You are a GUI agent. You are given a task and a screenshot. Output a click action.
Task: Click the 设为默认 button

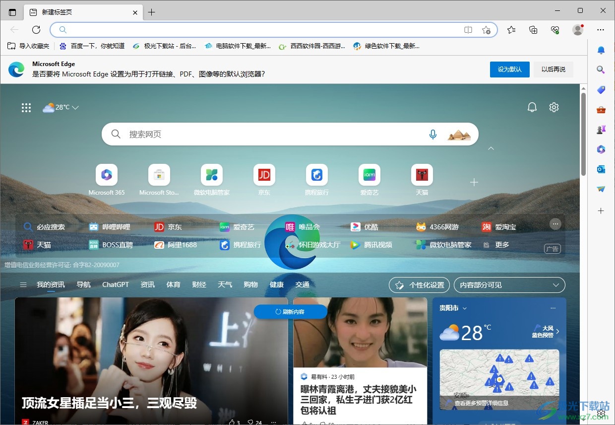click(510, 70)
